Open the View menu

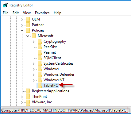[27, 13]
